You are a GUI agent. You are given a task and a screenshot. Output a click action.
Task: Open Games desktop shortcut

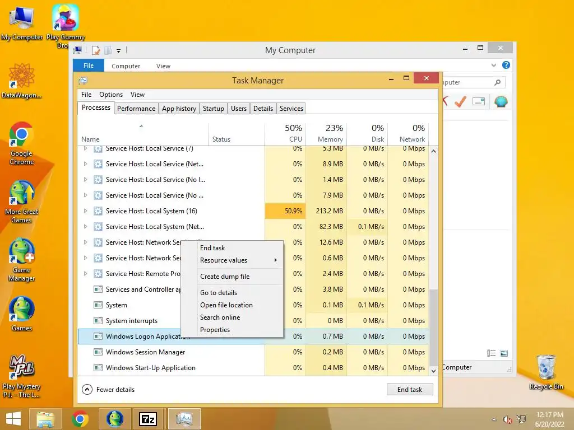(22, 314)
